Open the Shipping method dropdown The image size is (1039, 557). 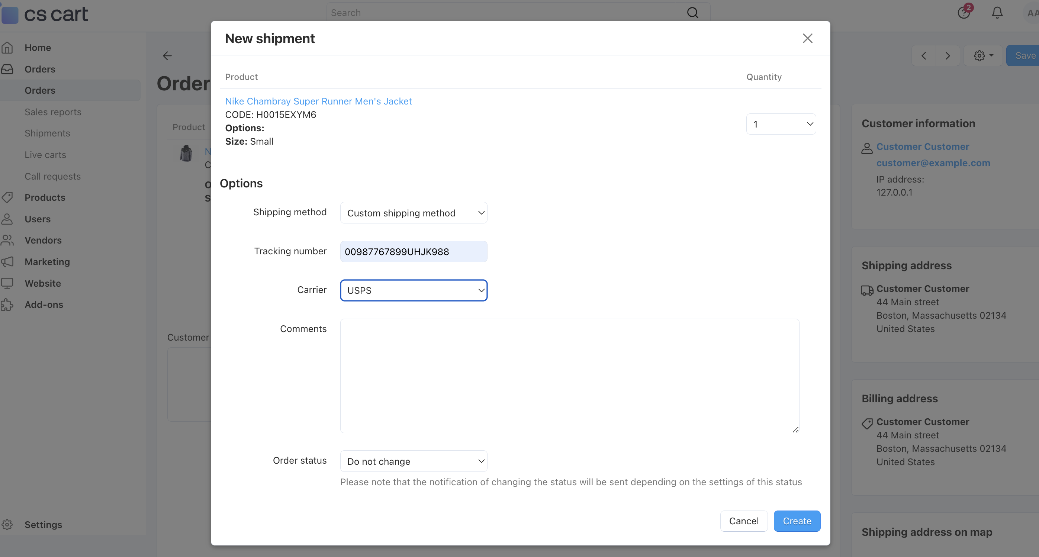[x=414, y=213]
